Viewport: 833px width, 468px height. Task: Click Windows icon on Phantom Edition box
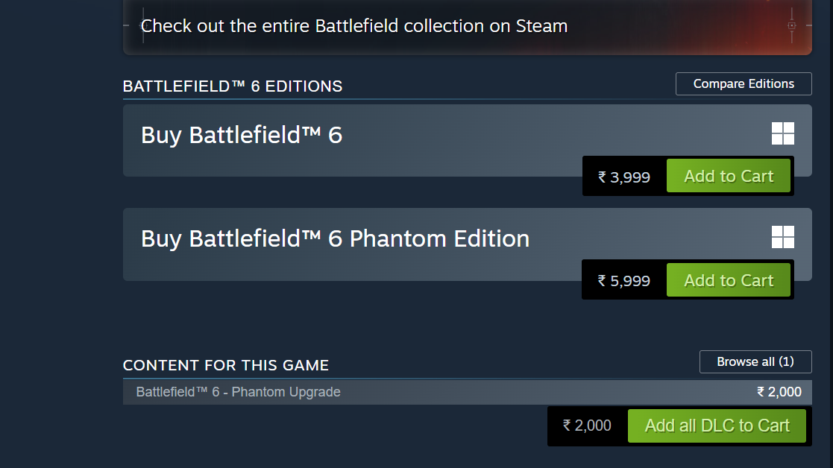[x=782, y=237]
